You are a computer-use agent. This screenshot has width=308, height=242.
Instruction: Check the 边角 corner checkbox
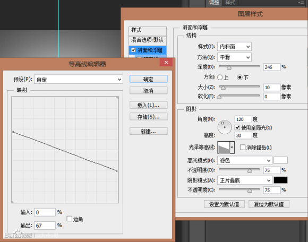pyautogui.click(x=70, y=219)
